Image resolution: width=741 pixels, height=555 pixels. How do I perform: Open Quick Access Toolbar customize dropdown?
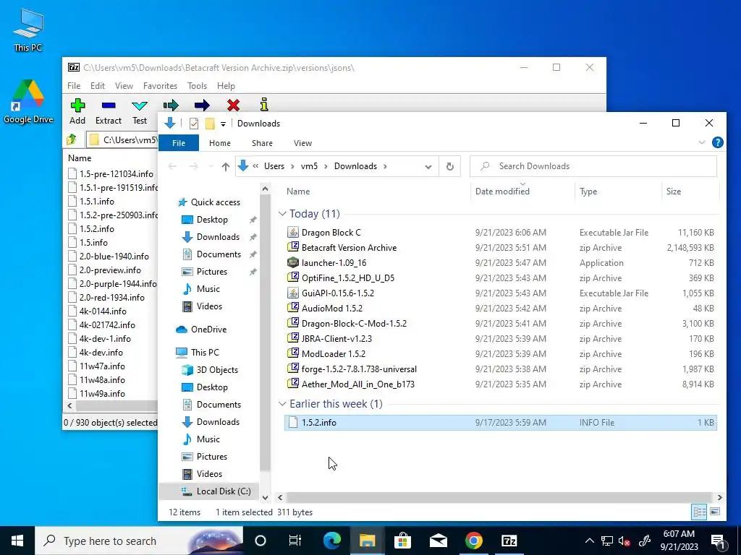[x=223, y=124]
